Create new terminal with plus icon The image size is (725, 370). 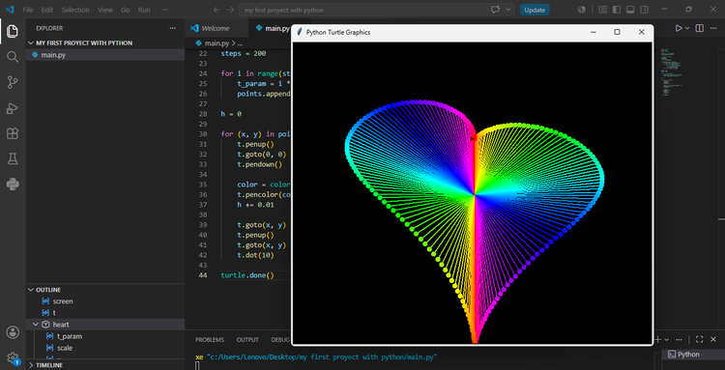tap(657, 339)
